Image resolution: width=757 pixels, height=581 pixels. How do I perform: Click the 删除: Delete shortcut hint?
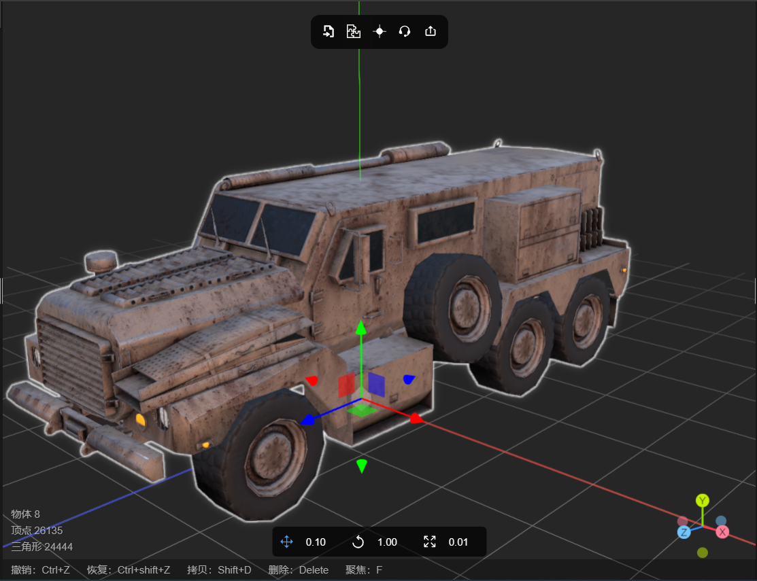tap(299, 570)
